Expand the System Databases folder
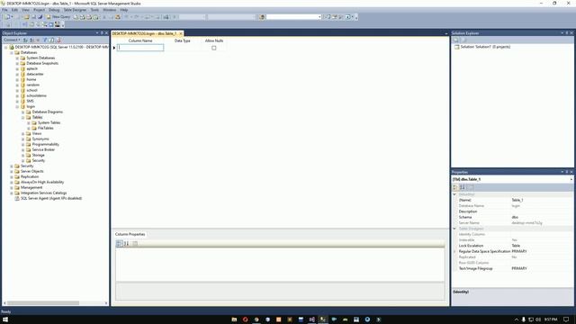The image size is (576, 324). pos(17,58)
